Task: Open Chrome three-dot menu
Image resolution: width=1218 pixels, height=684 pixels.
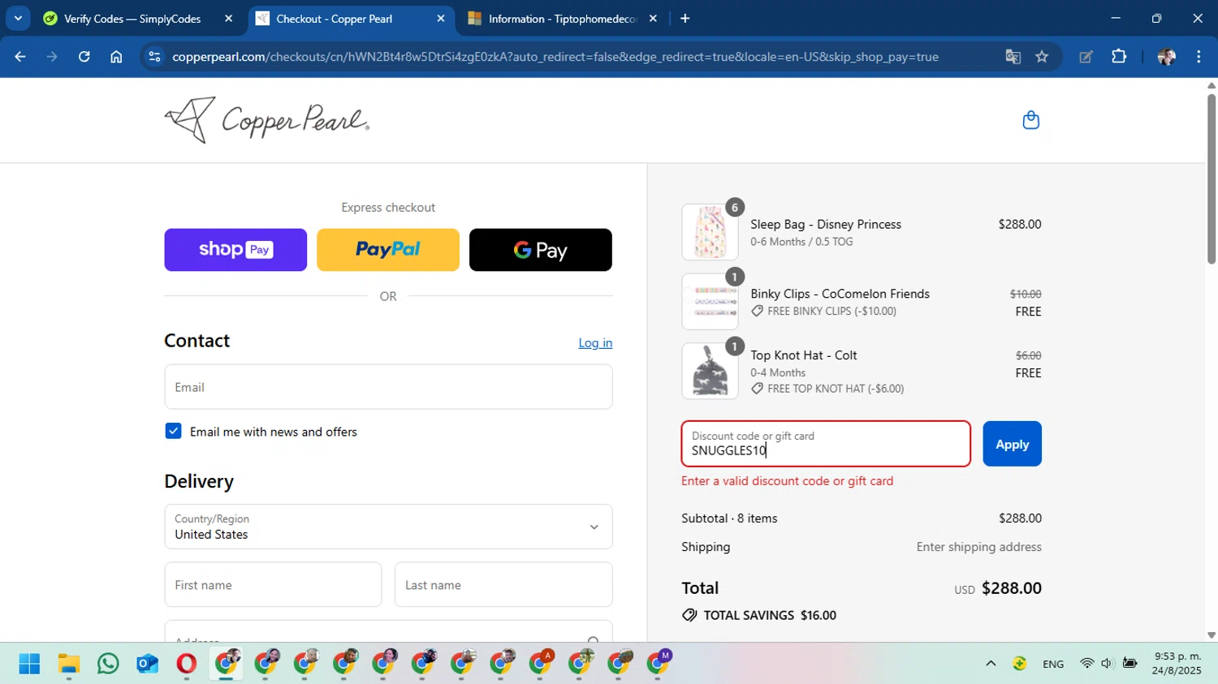Action: coord(1199,57)
